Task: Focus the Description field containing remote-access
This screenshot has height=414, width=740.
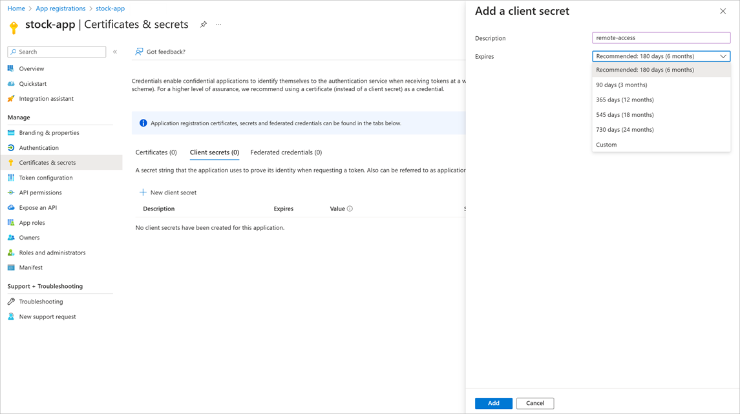Action: pos(661,37)
